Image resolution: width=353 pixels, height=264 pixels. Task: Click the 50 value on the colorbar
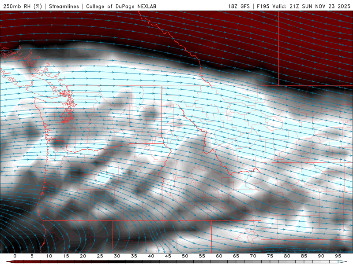tap(185, 256)
